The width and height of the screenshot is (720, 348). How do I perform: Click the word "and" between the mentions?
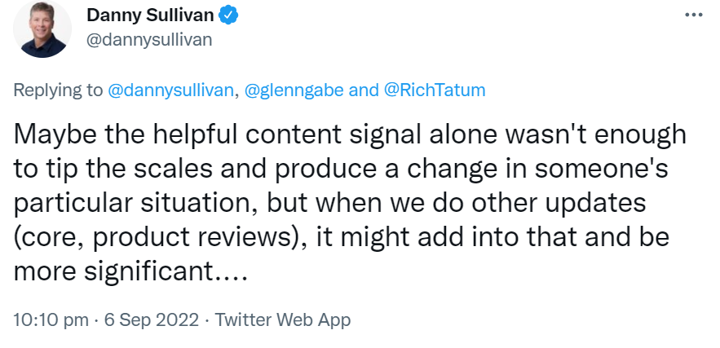point(363,90)
